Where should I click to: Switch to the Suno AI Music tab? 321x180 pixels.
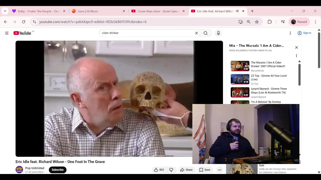(x=98, y=11)
